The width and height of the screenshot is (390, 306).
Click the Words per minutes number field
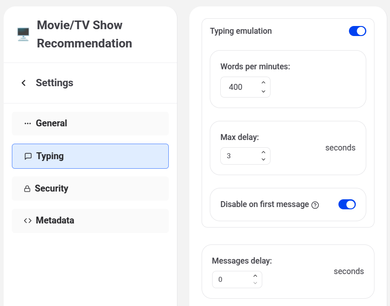239,87
